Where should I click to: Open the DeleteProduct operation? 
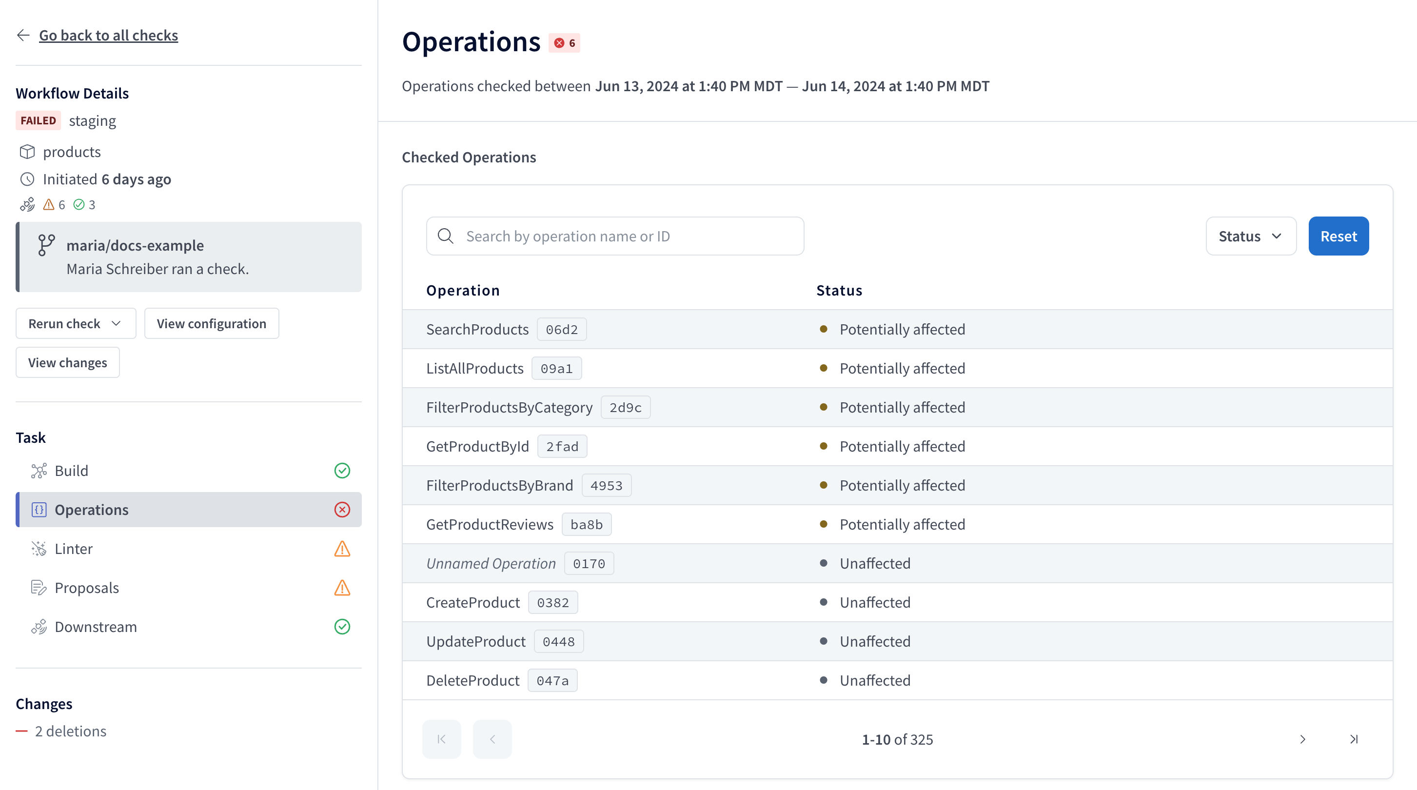(897, 681)
